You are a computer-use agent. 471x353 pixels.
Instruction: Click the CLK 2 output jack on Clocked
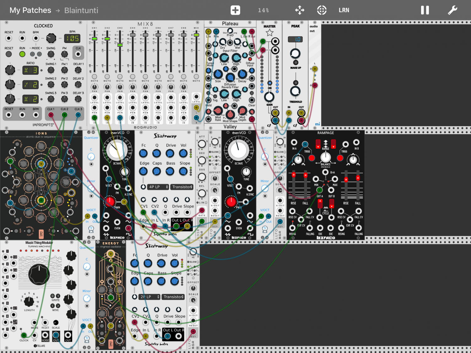64,115
